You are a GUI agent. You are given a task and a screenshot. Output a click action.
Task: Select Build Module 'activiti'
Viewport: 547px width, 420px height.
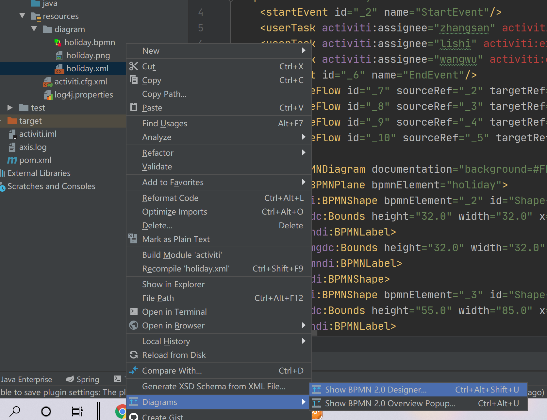click(x=219, y=255)
